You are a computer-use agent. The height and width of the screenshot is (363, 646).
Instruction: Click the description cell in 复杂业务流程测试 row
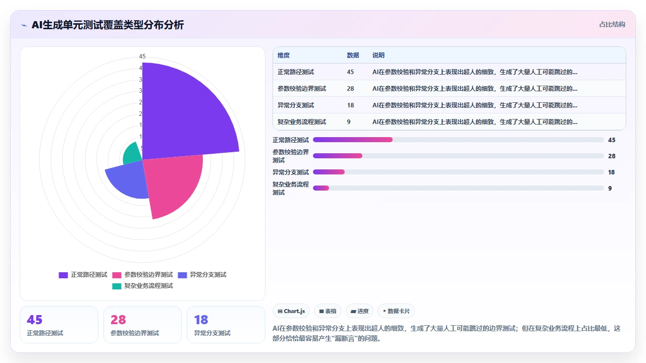pyautogui.click(x=475, y=122)
